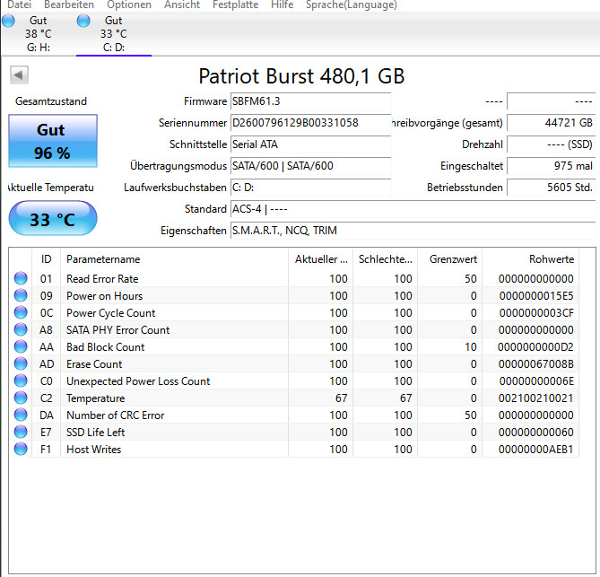Select the Temperature attribute name
600x577 pixels.
click(96, 398)
